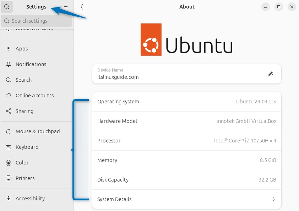The image size is (299, 211).
Task: Click the About window title
Action: tap(187, 7)
